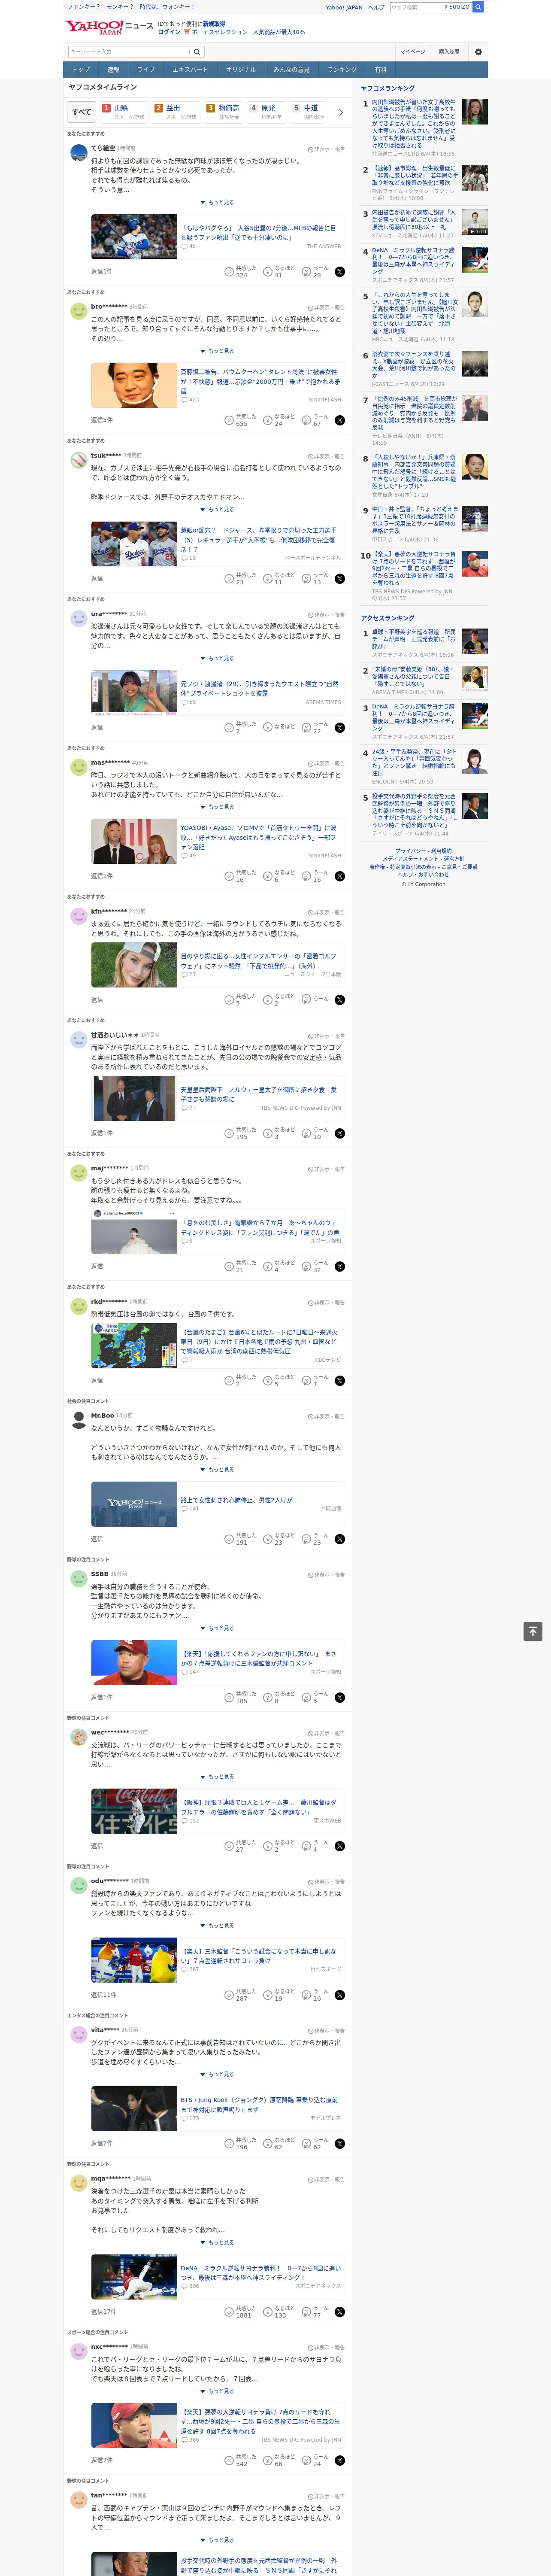Expand ura********'s comment with もっと見る
The image size is (551, 2576).
[x=217, y=658]
